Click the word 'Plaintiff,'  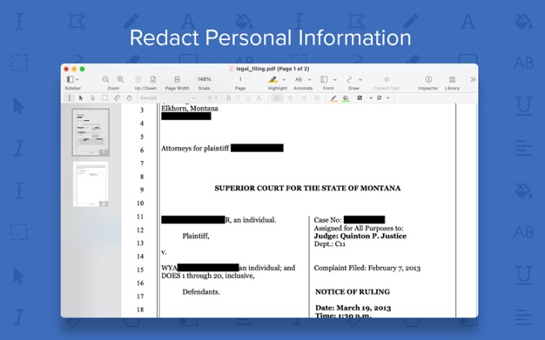click(x=196, y=237)
